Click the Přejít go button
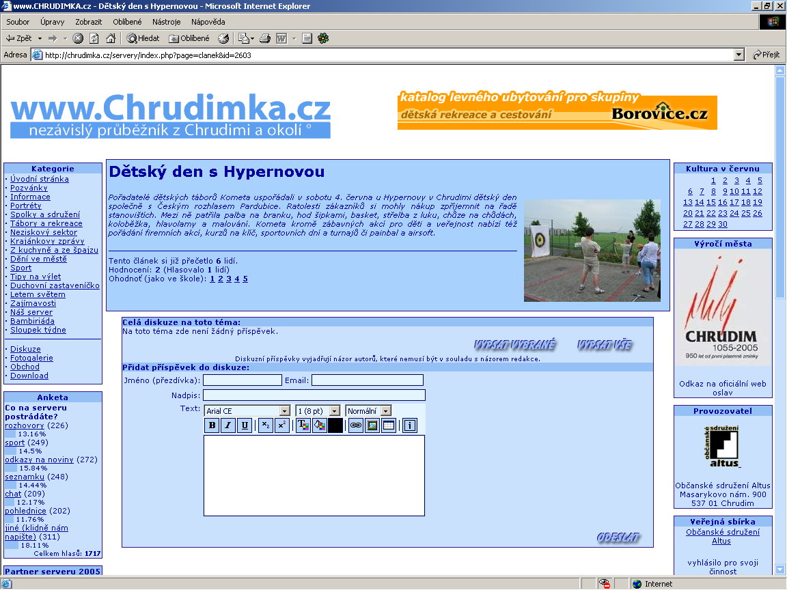The width and height of the screenshot is (787, 590). (x=767, y=55)
